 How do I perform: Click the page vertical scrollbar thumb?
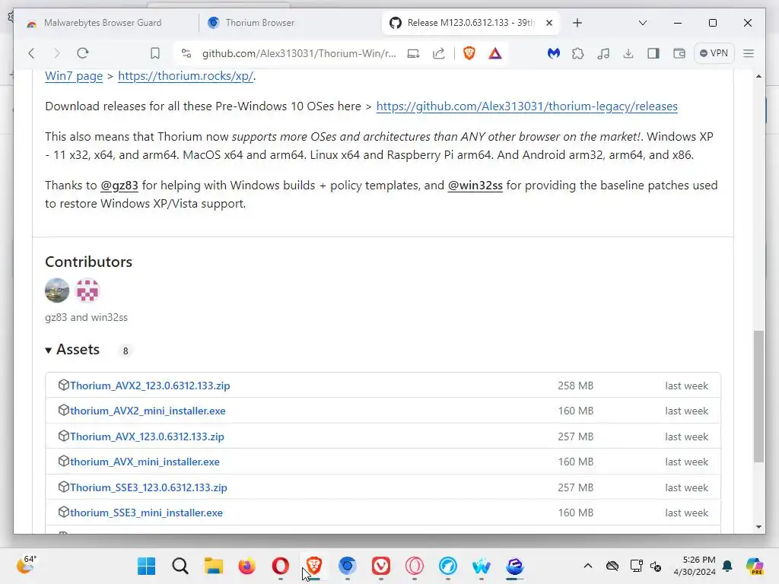click(758, 396)
